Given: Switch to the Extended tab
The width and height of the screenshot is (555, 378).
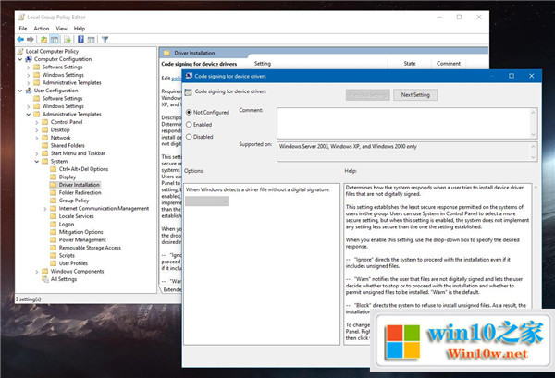Looking at the screenshot, I should coord(172,289).
